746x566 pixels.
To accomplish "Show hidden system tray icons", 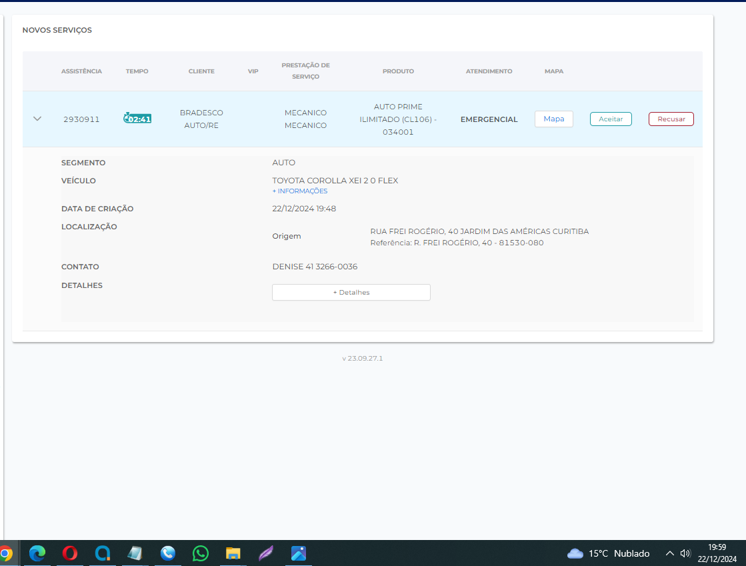I will click(x=669, y=553).
